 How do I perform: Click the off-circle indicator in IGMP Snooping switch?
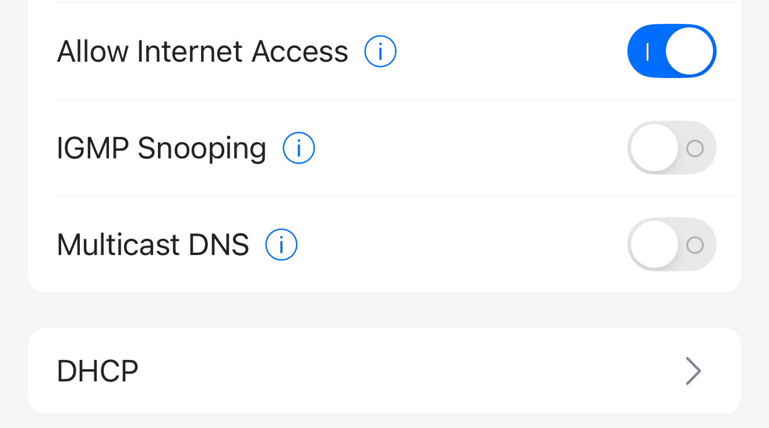point(695,148)
